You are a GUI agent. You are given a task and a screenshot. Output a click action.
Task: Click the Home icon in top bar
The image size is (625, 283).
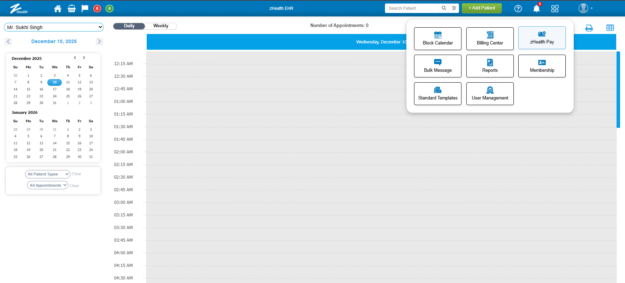pyautogui.click(x=58, y=8)
